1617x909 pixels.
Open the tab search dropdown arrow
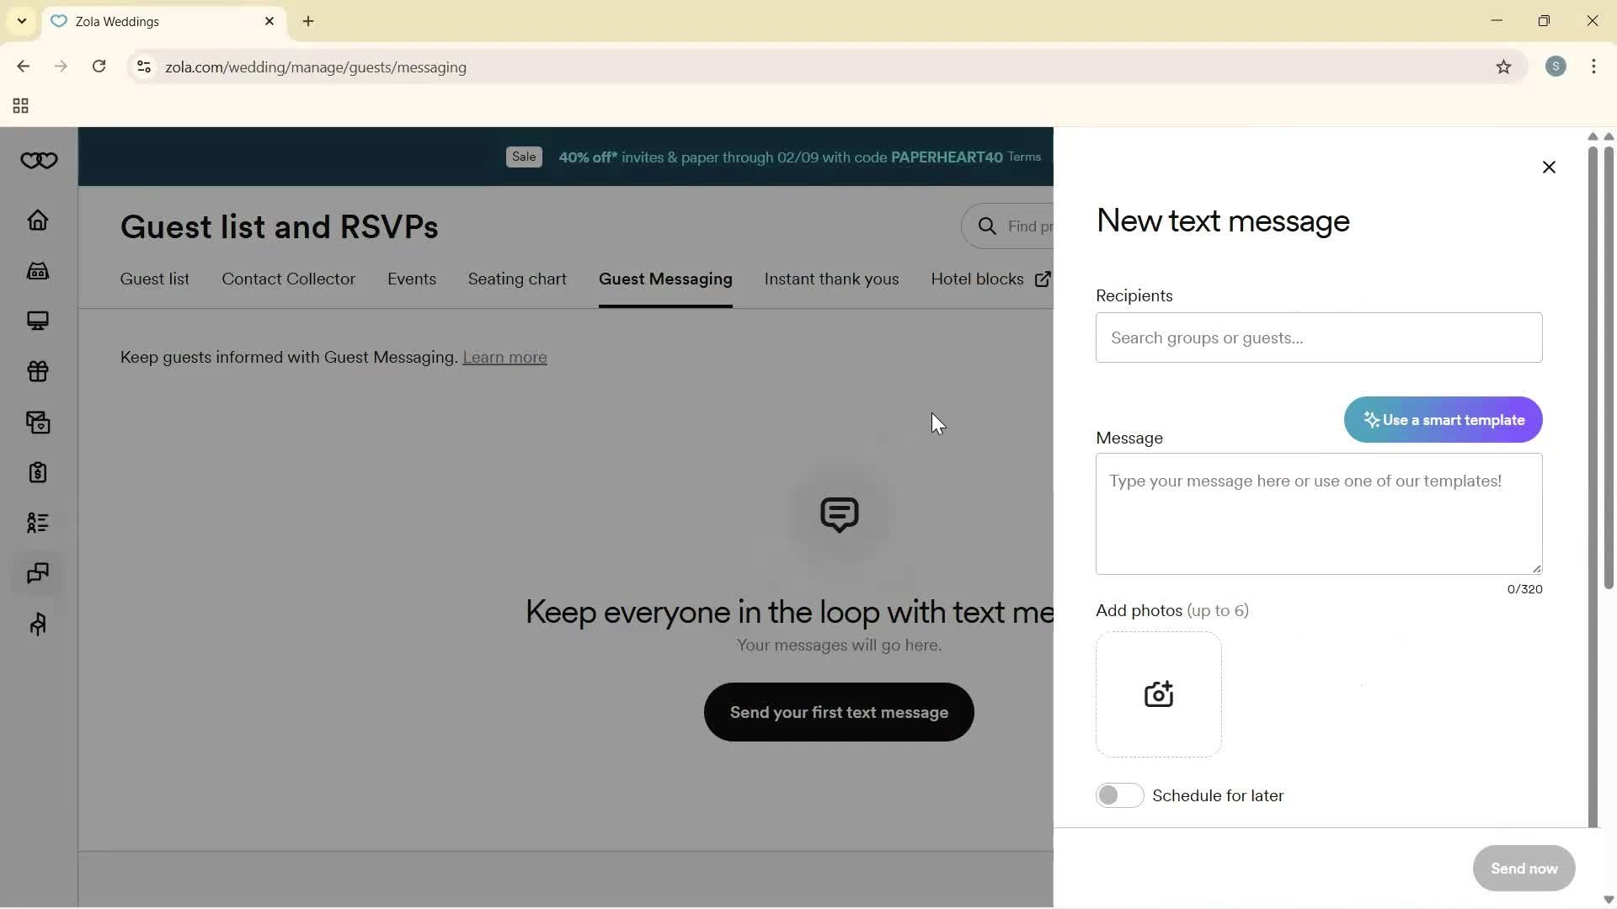tap(22, 21)
